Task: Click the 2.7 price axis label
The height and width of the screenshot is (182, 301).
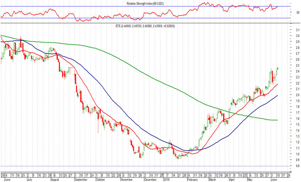Action: point(297,53)
